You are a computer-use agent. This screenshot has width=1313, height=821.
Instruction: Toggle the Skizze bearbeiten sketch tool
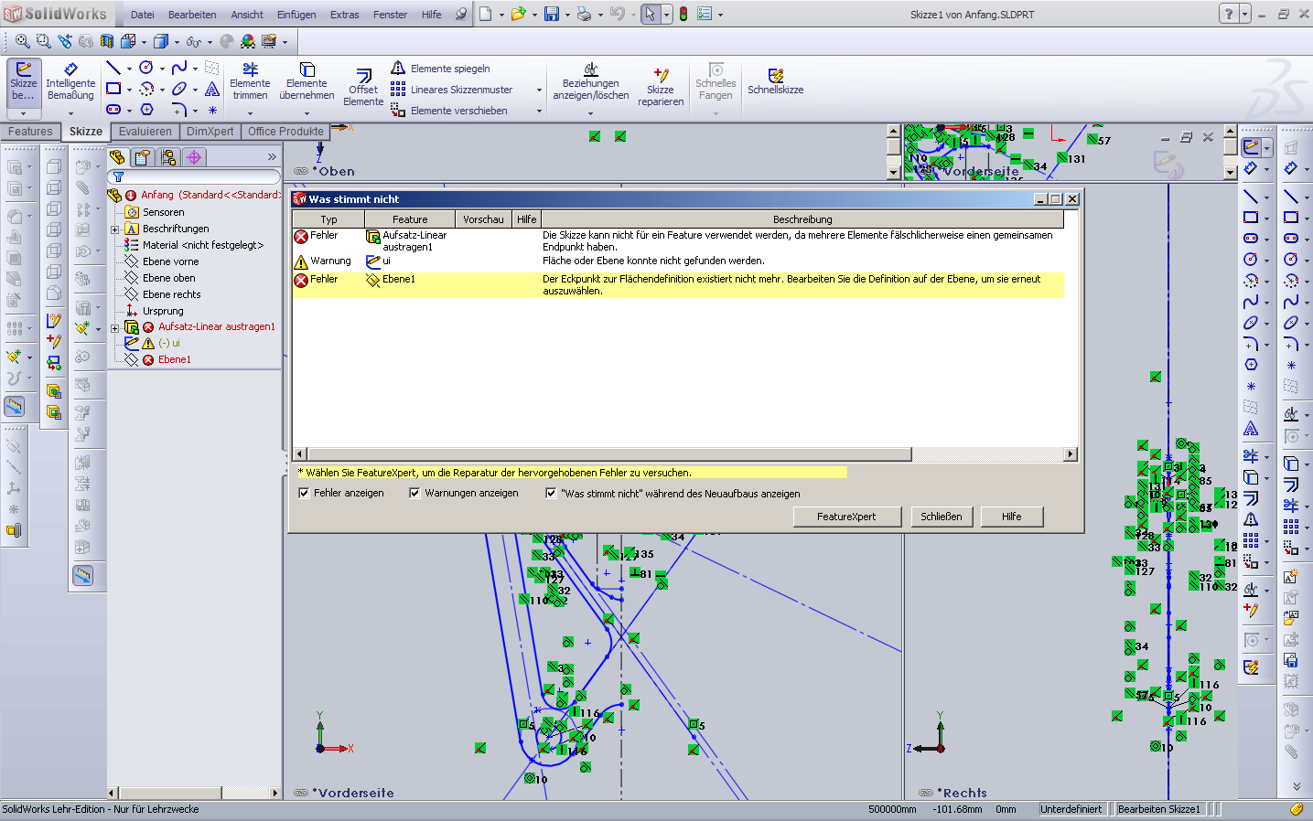coord(24,81)
